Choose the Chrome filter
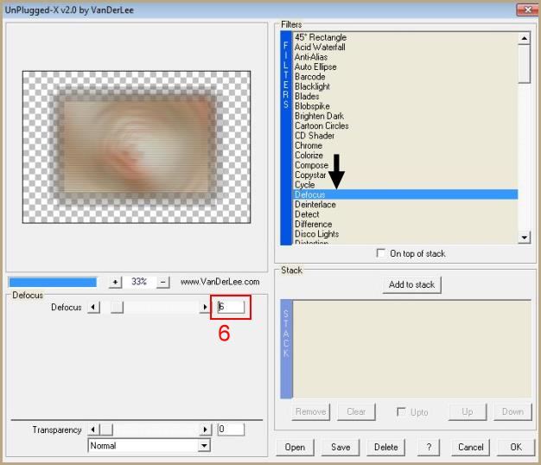541x465 pixels. (x=308, y=146)
